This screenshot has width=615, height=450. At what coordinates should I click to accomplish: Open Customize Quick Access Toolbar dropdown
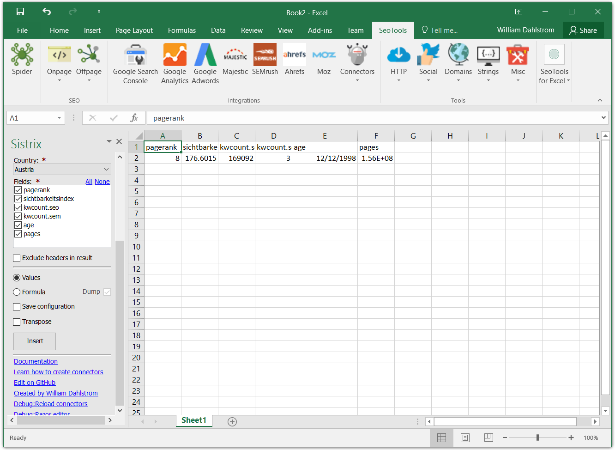[x=99, y=12]
